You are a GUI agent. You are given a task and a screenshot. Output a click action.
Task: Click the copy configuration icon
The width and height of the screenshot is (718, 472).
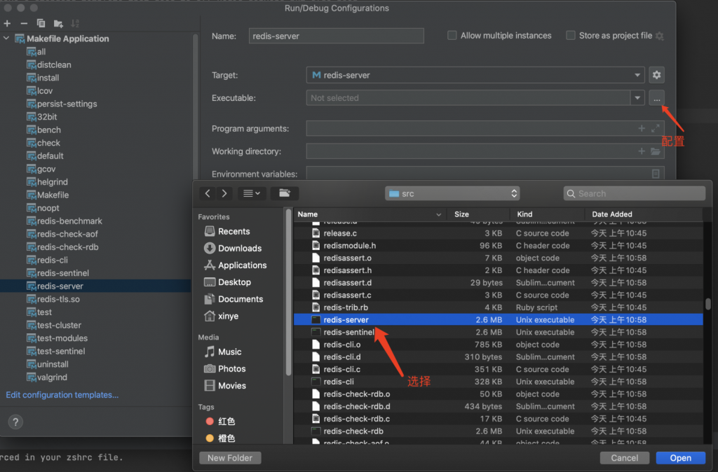(41, 23)
